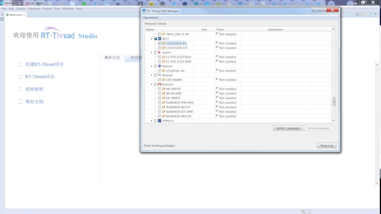Click the NK-980IOT package icon
Screen dimensions: 381x214
coord(164,98)
